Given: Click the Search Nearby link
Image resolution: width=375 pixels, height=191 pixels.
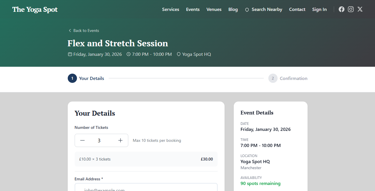Looking at the screenshot, I should [x=263, y=9].
